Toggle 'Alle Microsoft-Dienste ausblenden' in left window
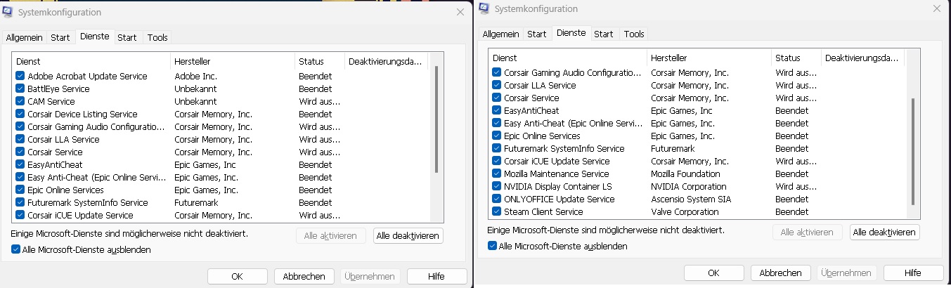951x288 pixels. [15, 249]
